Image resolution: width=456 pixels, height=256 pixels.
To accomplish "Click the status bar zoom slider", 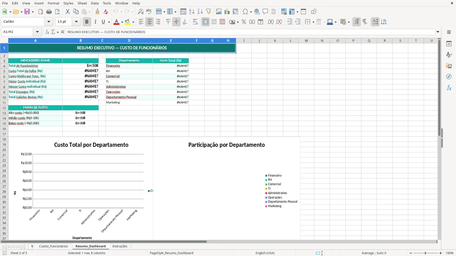I will [x=425, y=253].
